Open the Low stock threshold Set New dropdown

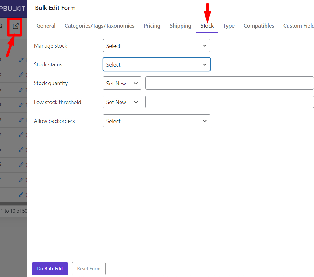[122, 102]
